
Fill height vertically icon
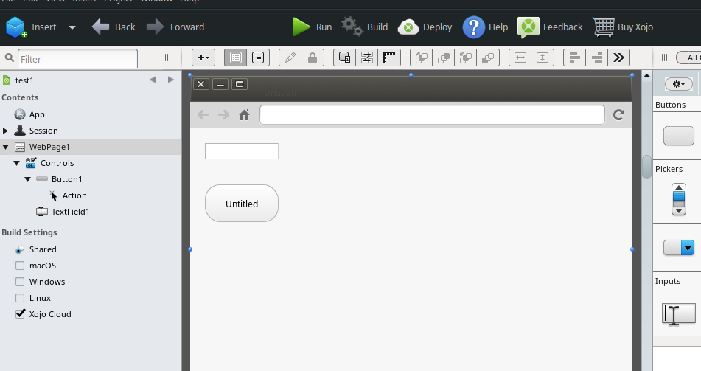543,58
